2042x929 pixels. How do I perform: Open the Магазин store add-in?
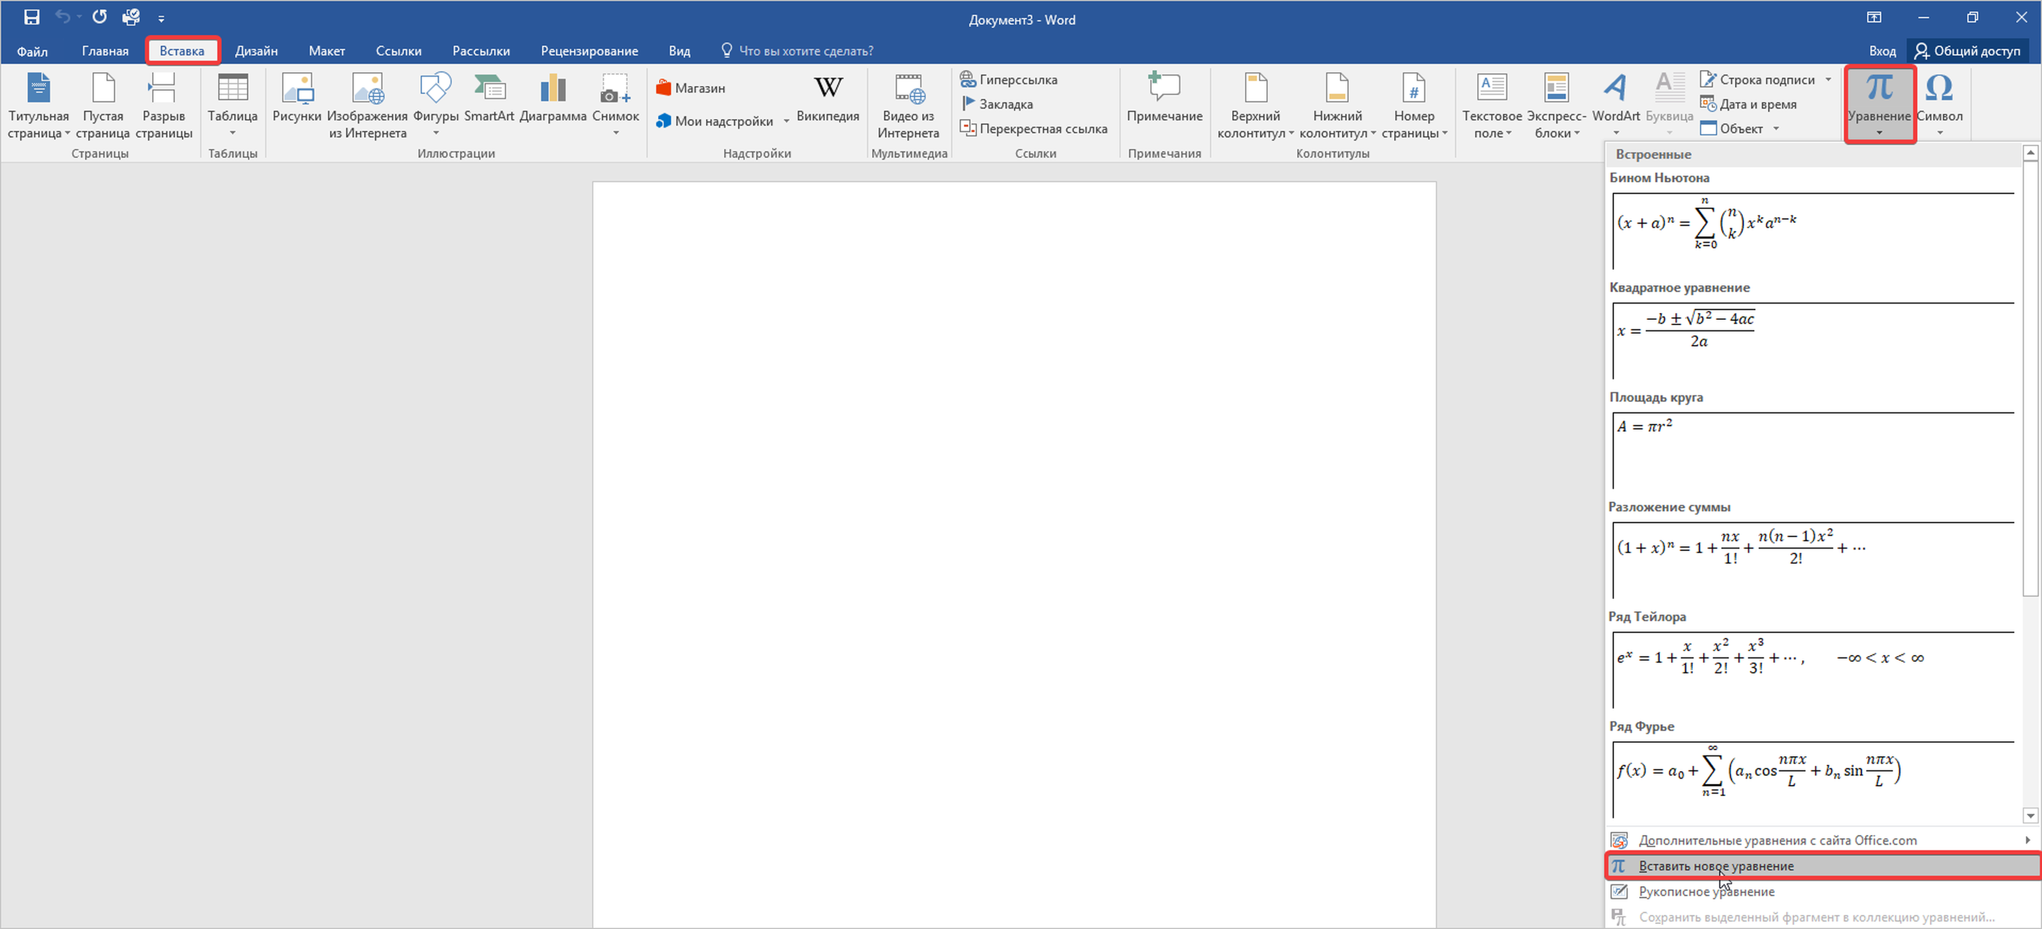[x=690, y=88]
